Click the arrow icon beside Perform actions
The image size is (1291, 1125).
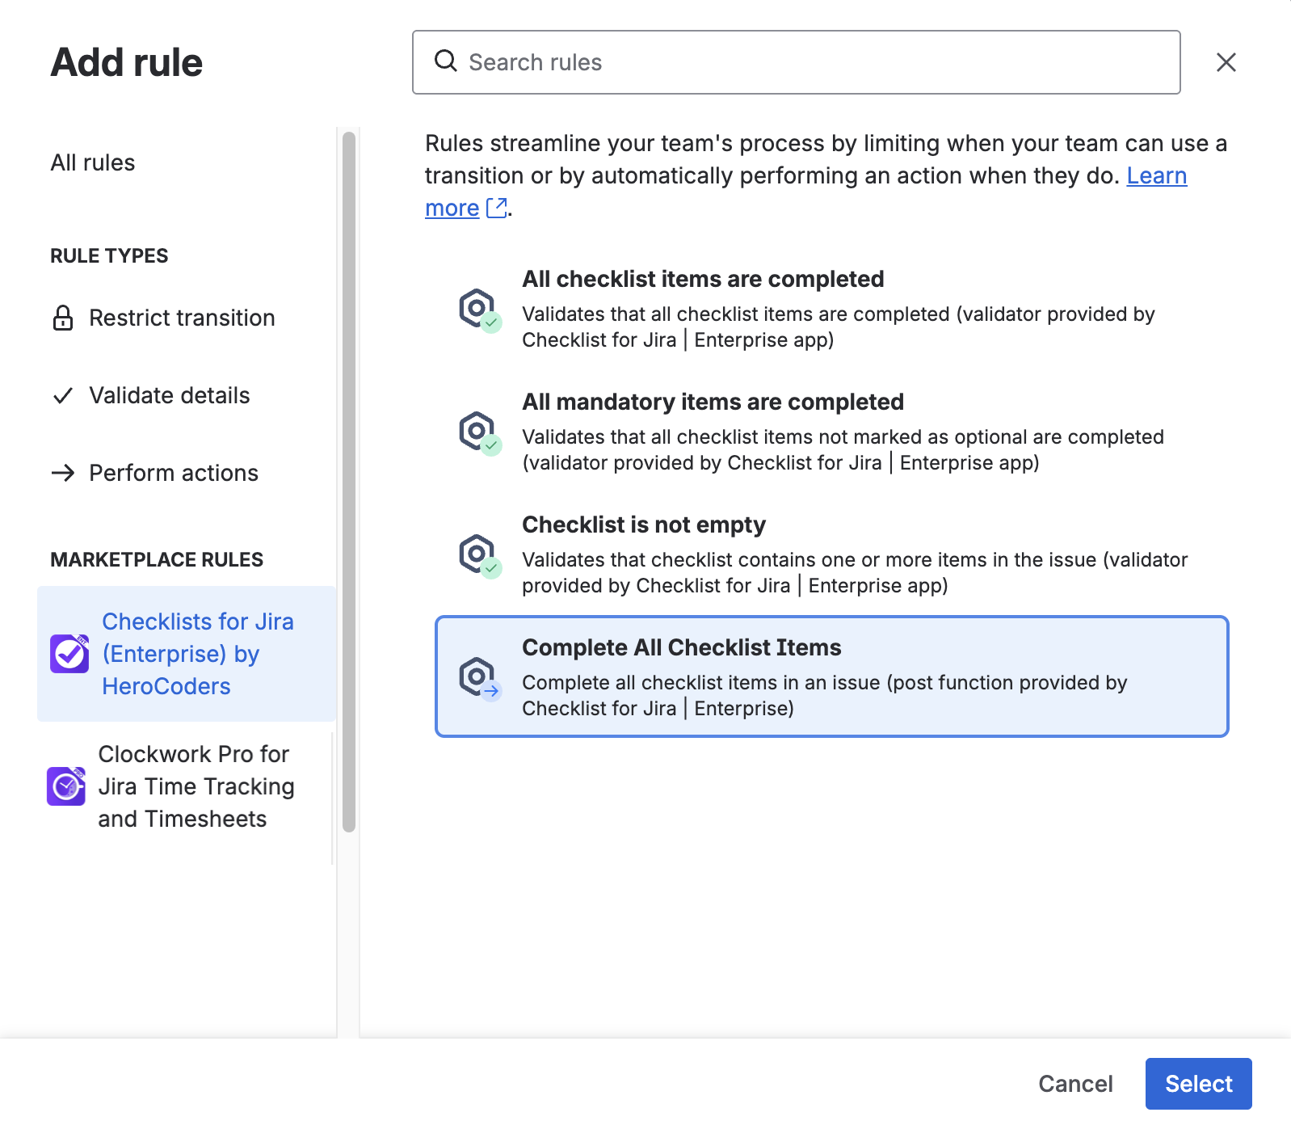(x=63, y=473)
